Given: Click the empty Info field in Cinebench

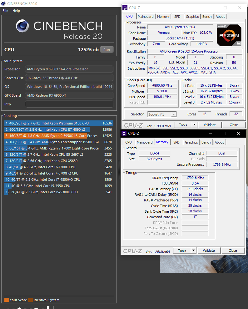Looking at the screenshot, I should [x=69, y=104].
